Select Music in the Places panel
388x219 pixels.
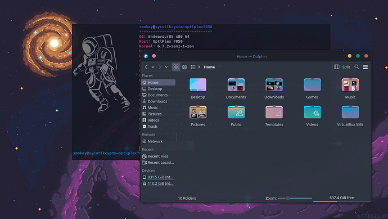click(x=158, y=108)
